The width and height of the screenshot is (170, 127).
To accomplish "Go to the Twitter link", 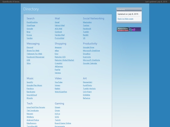I will (x=86, y=25).
